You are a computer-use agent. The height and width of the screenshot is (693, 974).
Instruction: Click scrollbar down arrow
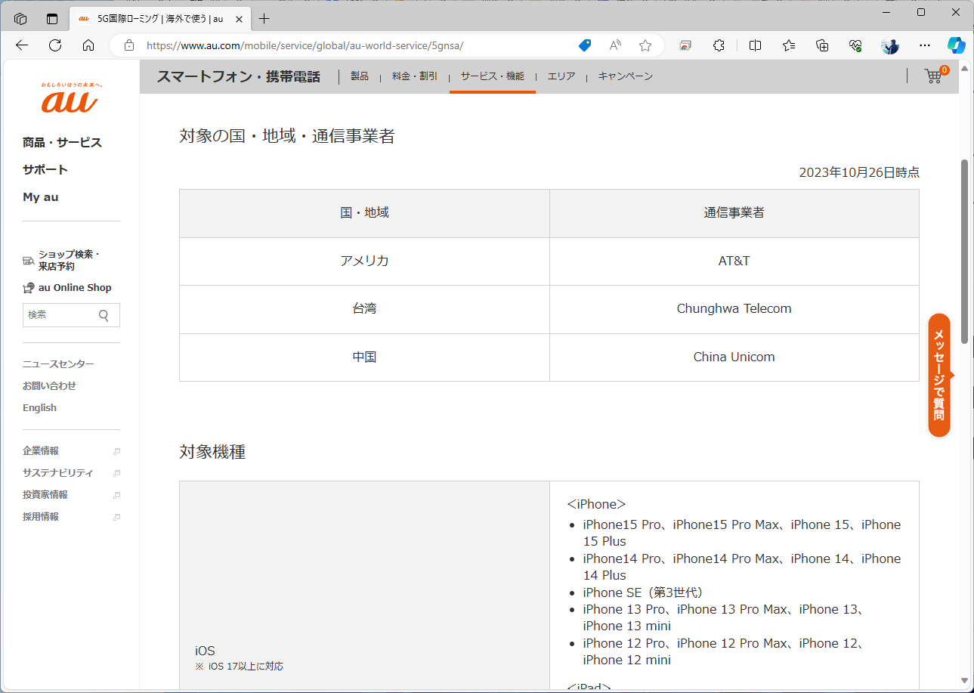(x=964, y=680)
